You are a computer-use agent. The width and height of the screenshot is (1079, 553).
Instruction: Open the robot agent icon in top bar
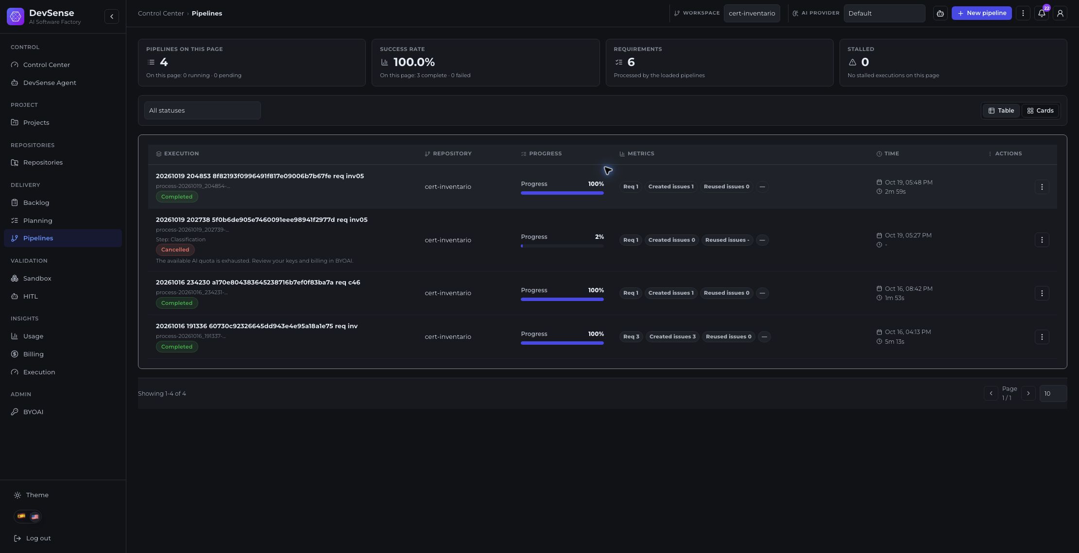pos(941,13)
